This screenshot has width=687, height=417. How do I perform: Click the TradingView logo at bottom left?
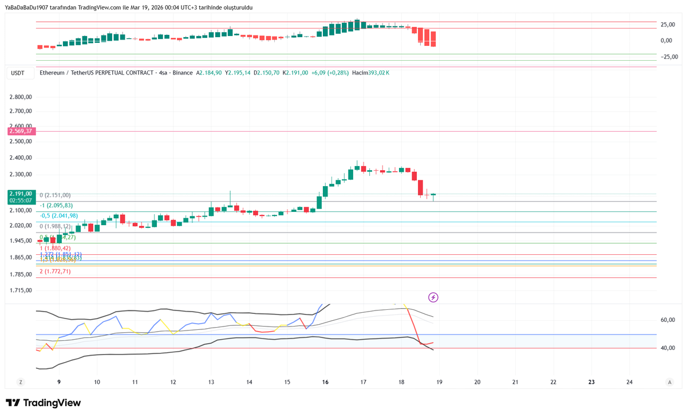tap(43, 403)
